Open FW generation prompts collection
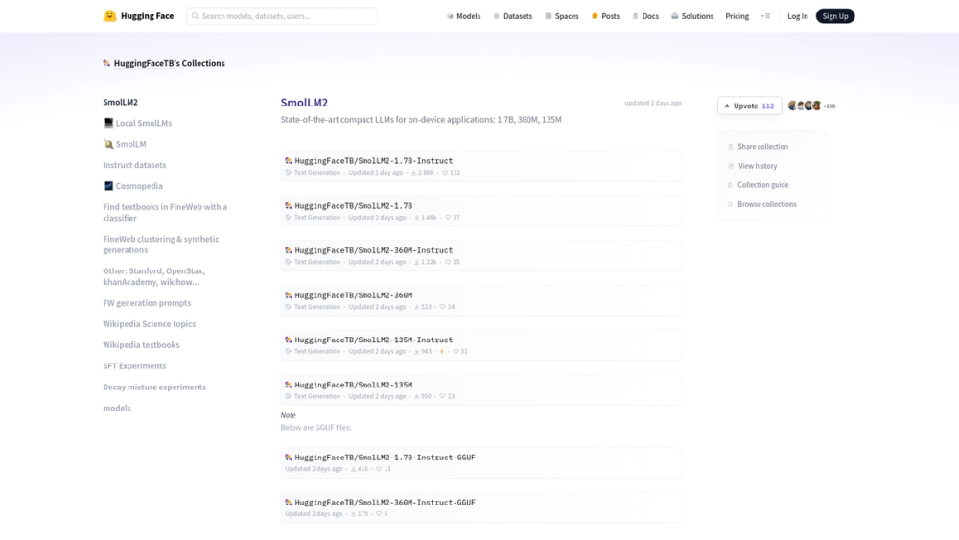The width and height of the screenshot is (959, 540). click(147, 303)
